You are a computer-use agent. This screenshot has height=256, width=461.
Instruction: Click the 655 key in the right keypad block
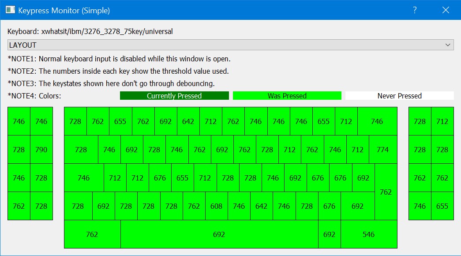[442, 206]
